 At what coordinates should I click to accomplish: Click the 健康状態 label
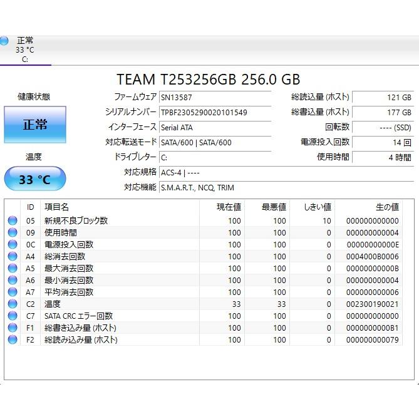click(34, 96)
